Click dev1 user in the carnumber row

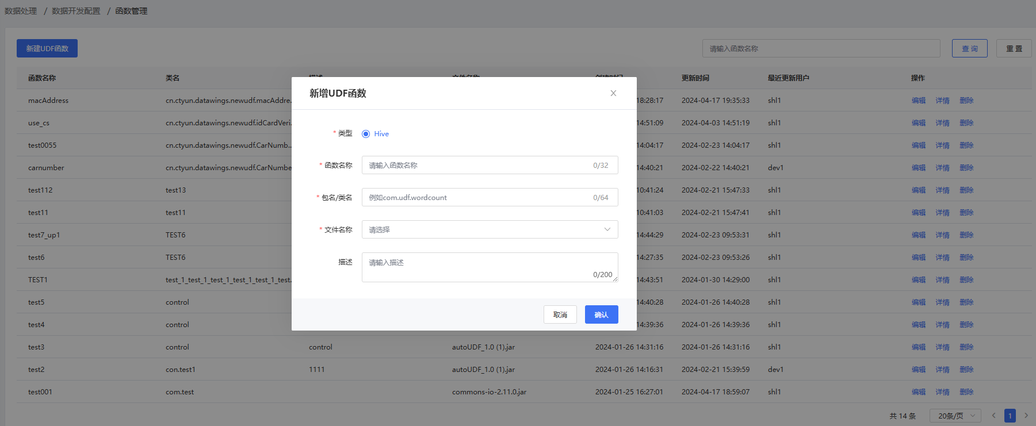(775, 168)
